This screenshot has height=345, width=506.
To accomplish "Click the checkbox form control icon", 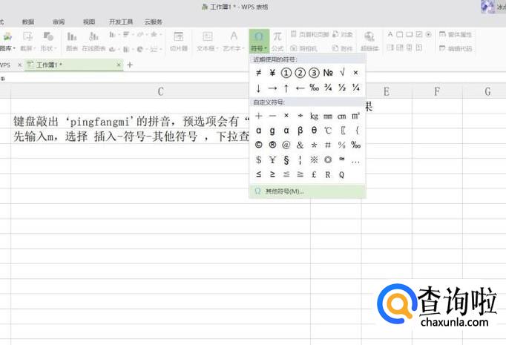I will coord(420,34).
